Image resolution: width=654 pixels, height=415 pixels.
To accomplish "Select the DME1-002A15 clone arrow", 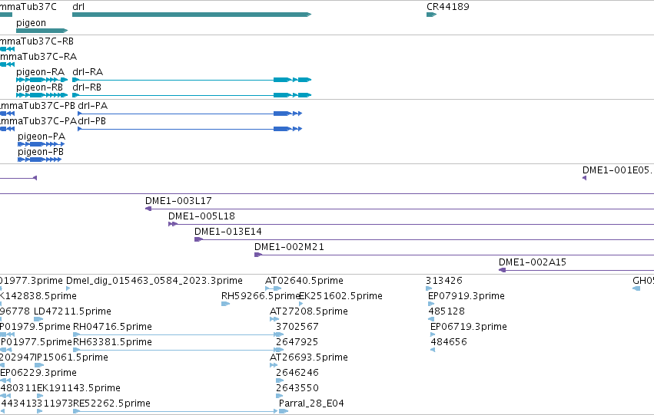I will click(502, 270).
